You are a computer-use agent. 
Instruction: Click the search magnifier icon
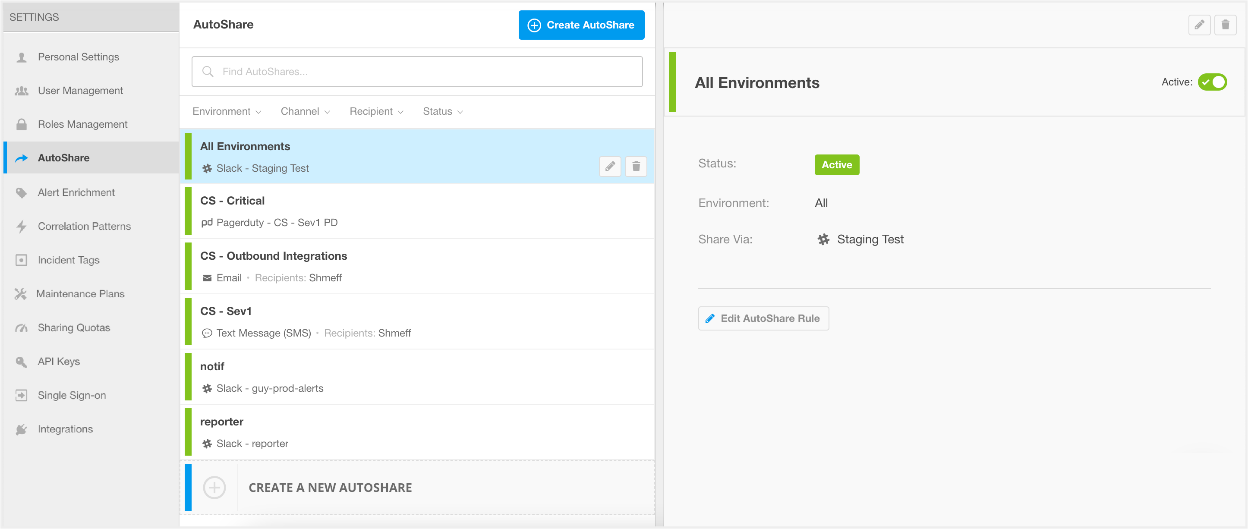[x=208, y=72]
